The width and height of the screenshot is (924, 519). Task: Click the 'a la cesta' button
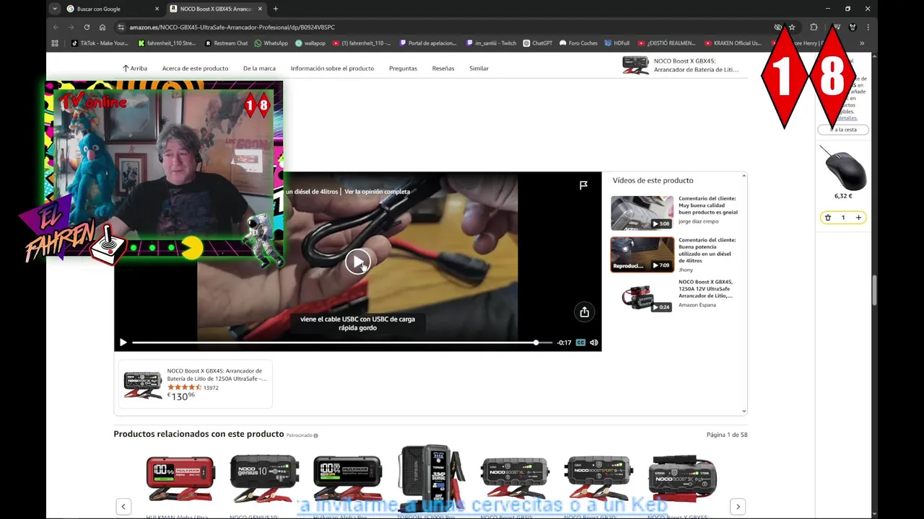tap(843, 130)
